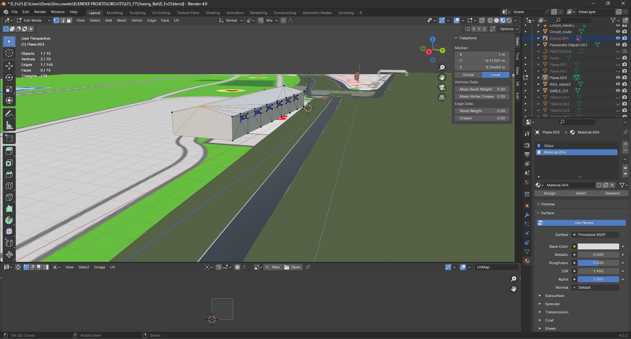Click the Alpha slider
This screenshot has height=339, width=631.
(598, 279)
